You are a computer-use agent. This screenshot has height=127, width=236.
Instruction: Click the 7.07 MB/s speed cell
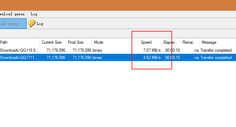(x=152, y=50)
